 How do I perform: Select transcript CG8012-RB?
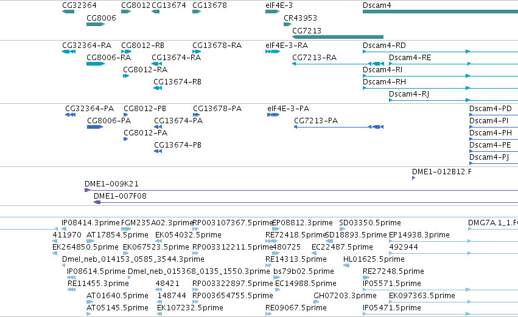[142, 45]
